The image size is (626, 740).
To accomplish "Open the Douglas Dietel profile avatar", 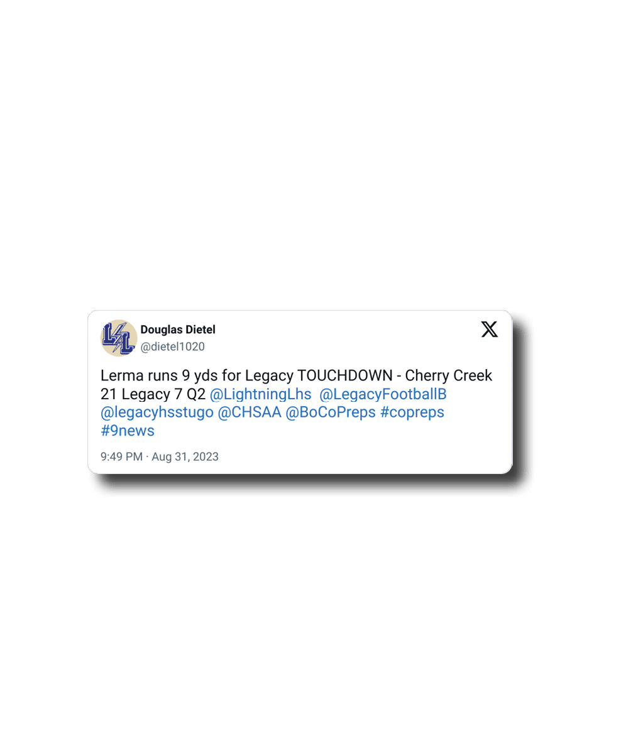I will coord(119,338).
